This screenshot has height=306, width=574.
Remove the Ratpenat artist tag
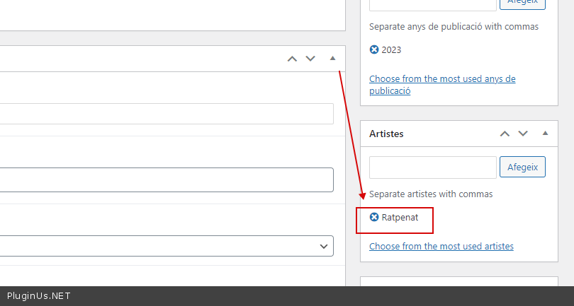374,218
